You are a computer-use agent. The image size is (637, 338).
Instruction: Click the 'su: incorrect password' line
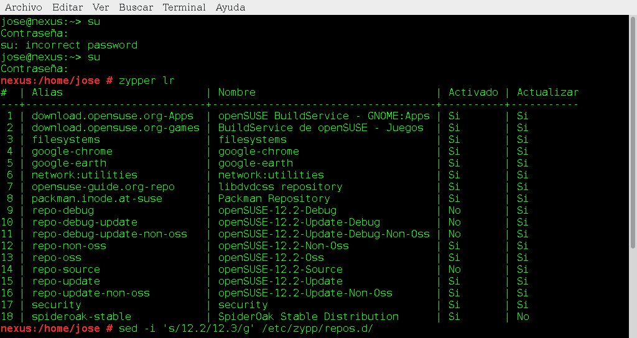pos(69,45)
